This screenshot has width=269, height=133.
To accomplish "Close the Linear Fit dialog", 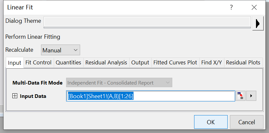I will coord(254,7).
